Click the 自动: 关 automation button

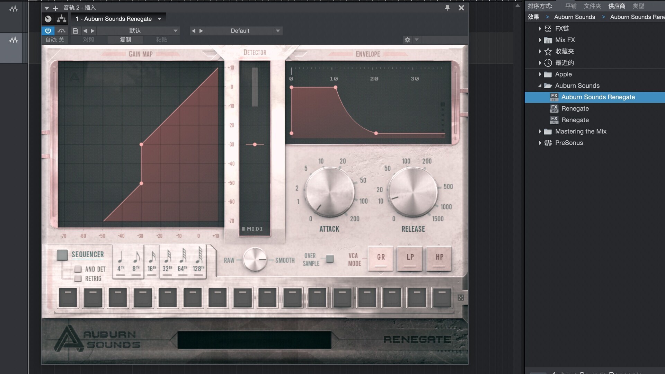click(55, 40)
